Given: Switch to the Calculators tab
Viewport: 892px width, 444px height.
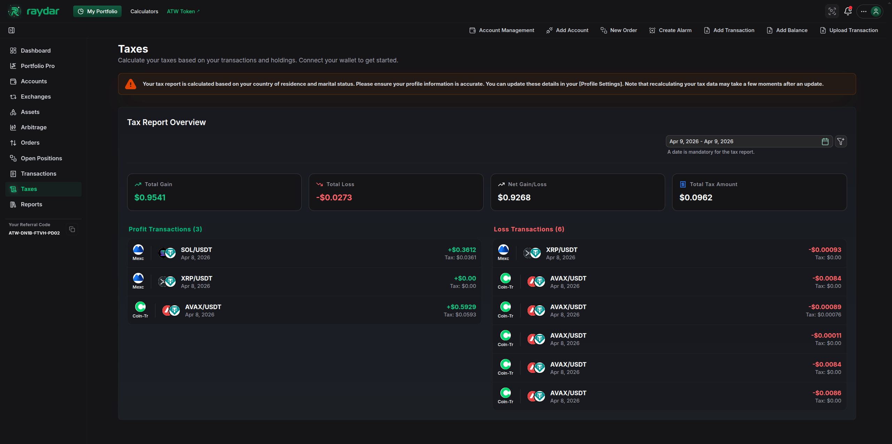Looking at the screenshot, I should (x=144, y=12).
